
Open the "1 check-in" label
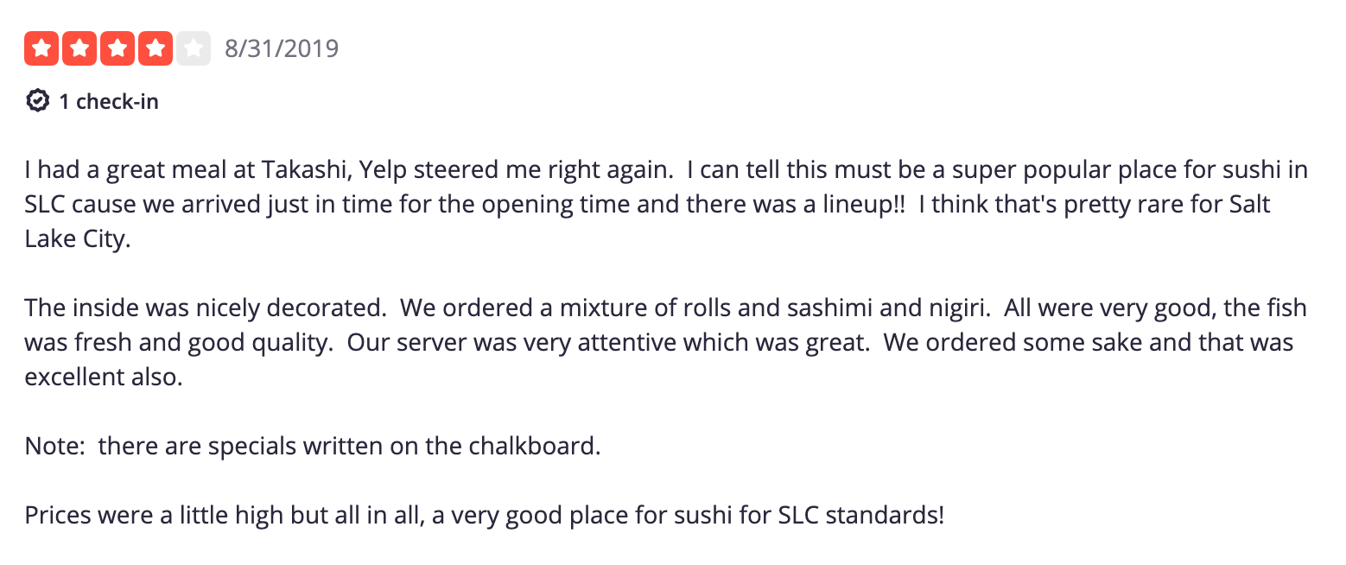(109, 102)
